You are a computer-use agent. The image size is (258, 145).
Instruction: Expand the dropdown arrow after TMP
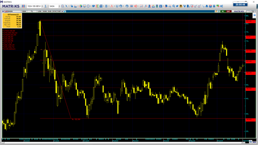[62, 11]
